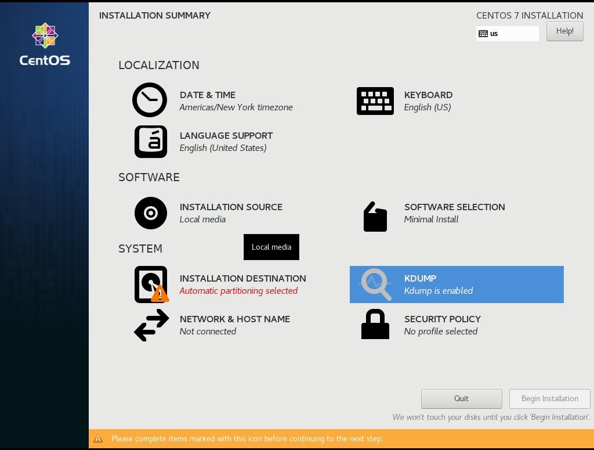
Task: Click the Begin Installation button
Action: coord(549,398)
